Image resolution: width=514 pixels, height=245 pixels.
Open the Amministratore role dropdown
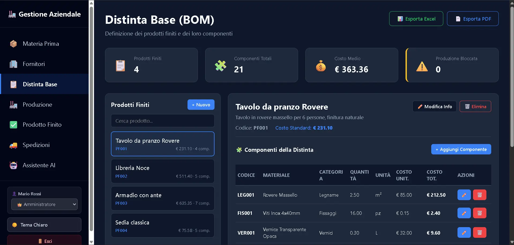click(x=44, y=204)
